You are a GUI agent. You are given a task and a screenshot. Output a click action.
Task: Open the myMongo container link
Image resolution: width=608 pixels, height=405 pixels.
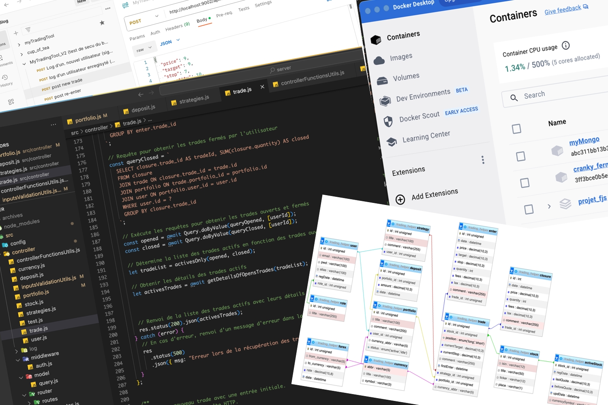click(x=584, y=141)
